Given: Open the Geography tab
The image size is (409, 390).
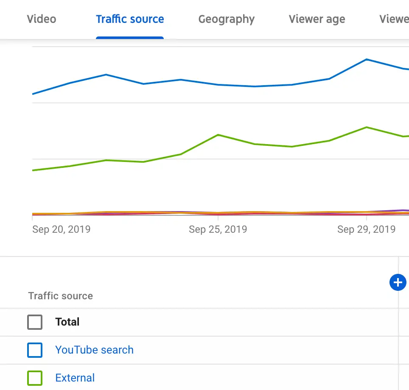Looking at the screenshot, I should click(x=227, y=19).
